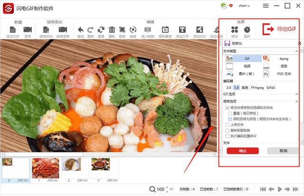
Task: Toggle 将文件保存到你选择的文件夹 checkbox
Action: (227, 108)
